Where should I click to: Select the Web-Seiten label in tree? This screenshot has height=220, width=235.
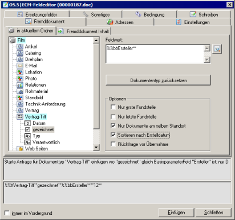pyautogui.click(x=37, y=149)
